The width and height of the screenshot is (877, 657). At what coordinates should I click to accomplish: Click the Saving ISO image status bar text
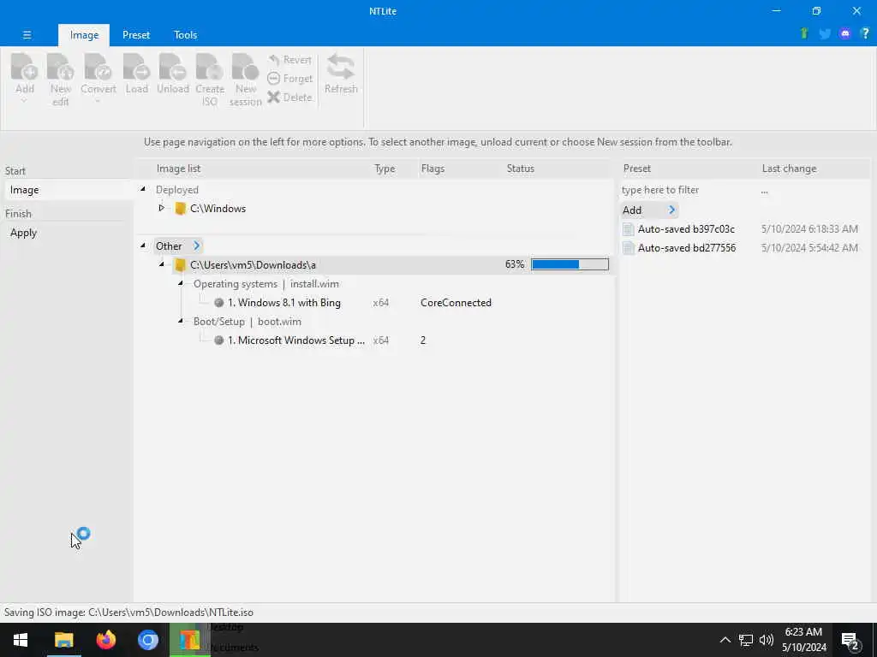pos(128,613)
